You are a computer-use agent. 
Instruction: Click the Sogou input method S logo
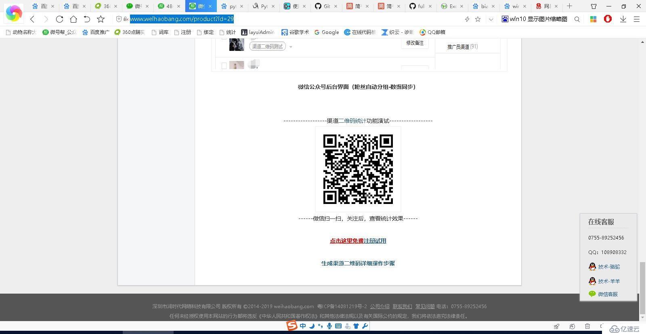click(x=292, y=326)
